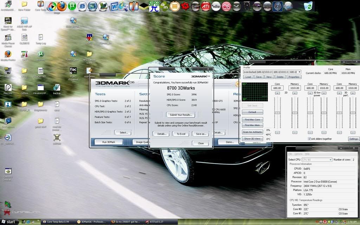Open the Recycle Bin icon
This screenshot has height=225, width=360.
(x=308, y=6)
